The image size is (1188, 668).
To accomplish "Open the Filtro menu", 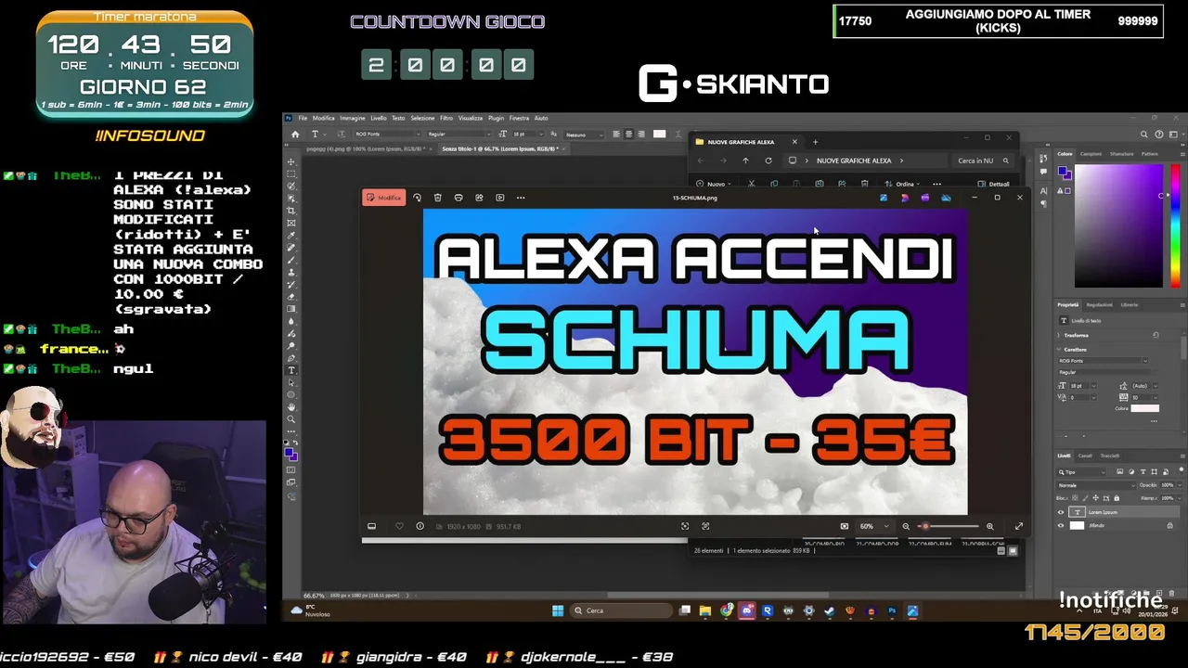I will (x=446, y=118).
